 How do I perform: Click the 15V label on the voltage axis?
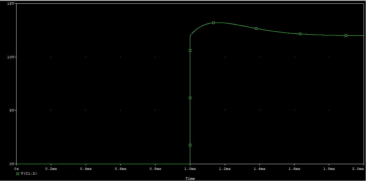click(x=10, y=4)
